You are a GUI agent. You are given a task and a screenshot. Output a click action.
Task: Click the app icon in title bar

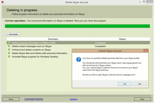tap(3, 2)
